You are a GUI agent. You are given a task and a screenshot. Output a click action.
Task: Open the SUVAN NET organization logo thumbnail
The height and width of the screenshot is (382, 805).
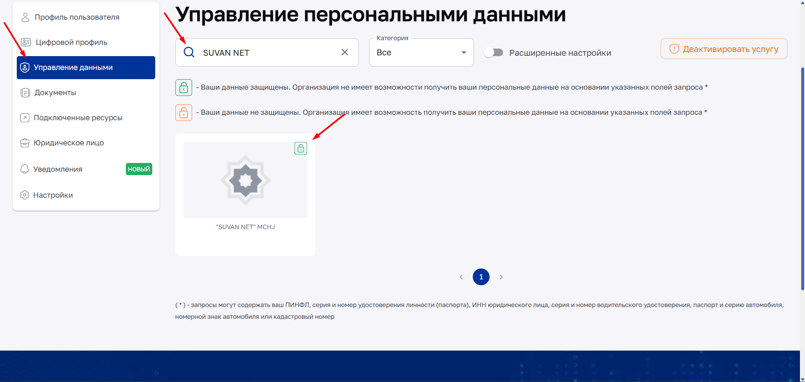245,180
